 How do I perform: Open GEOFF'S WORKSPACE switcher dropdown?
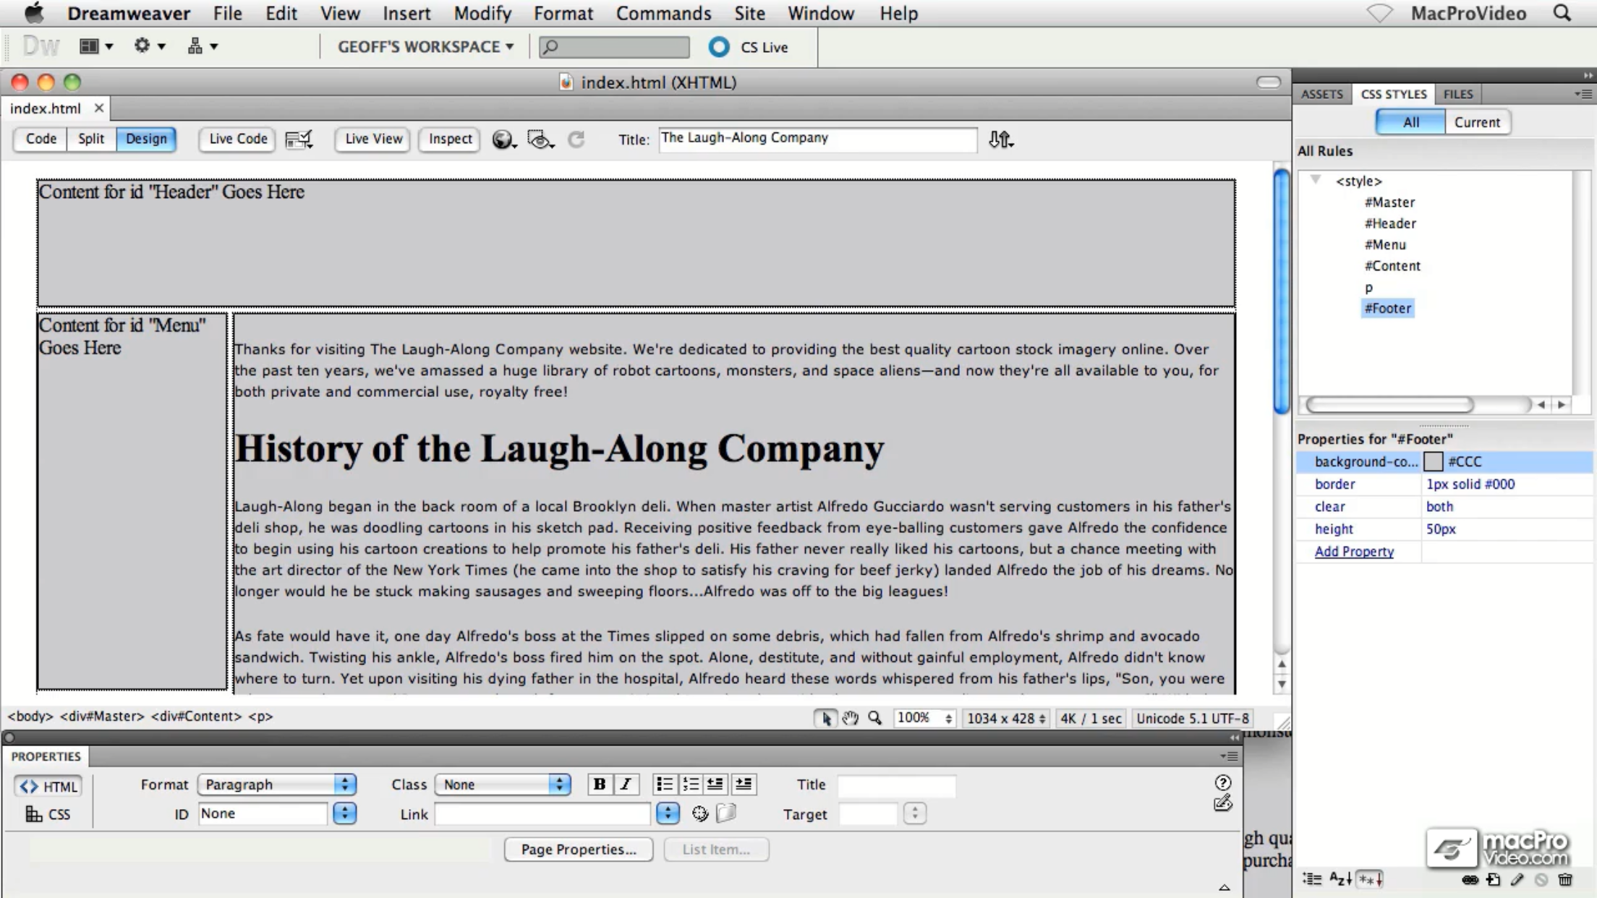coord(425,47)
